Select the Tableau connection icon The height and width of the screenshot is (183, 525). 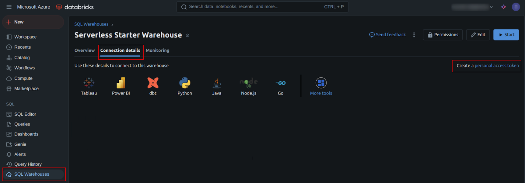(89, 83)
